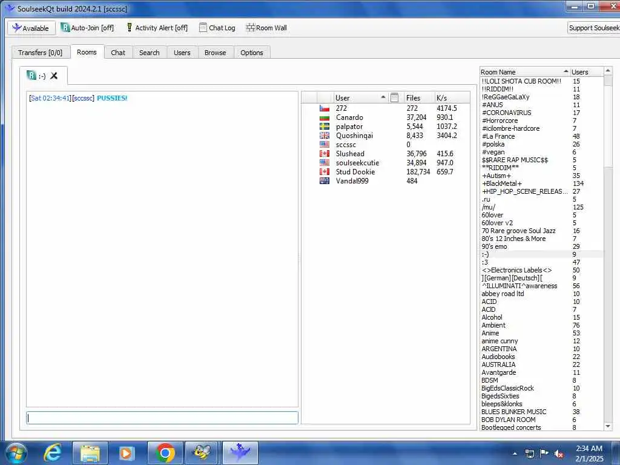The width and height of the screenshot is (620, 465).
Task: Switch to the Chat tab
Action: pyautogui.click(x=118, y=53)
